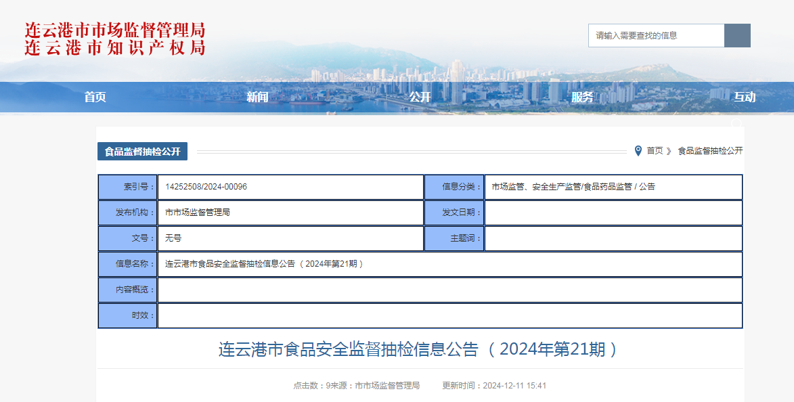Click the location pin icon in the breadcrumb
This screenshot has height=402, width=794.
(638, 151)
